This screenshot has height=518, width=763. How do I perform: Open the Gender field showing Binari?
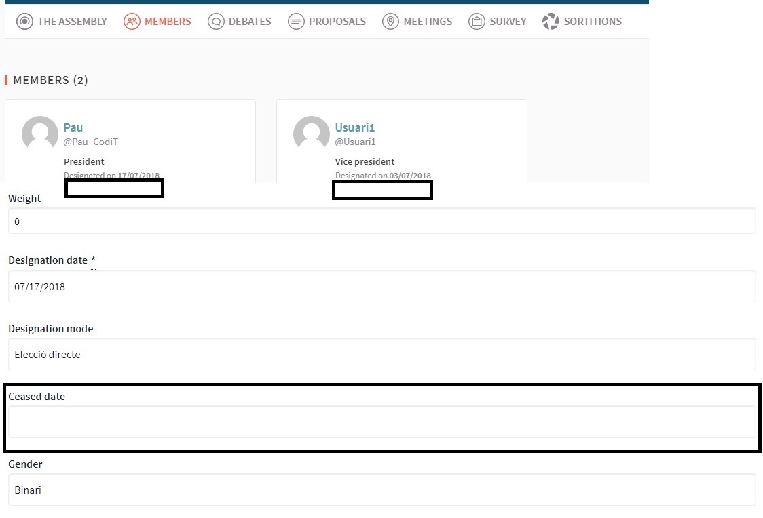point(381,490)
